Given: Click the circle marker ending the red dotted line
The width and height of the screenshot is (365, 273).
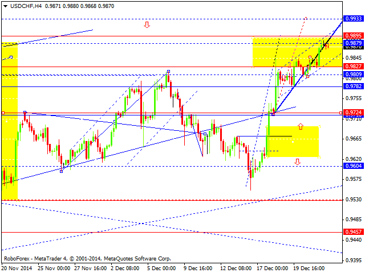Looking at the screenshot, I should pos(306,19).
